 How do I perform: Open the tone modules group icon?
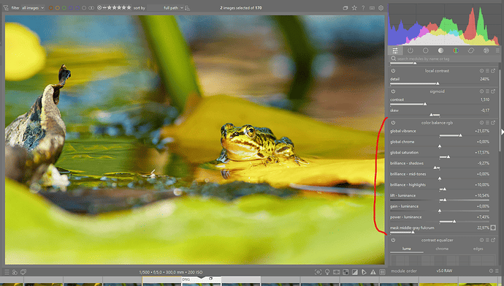point(440,50)
